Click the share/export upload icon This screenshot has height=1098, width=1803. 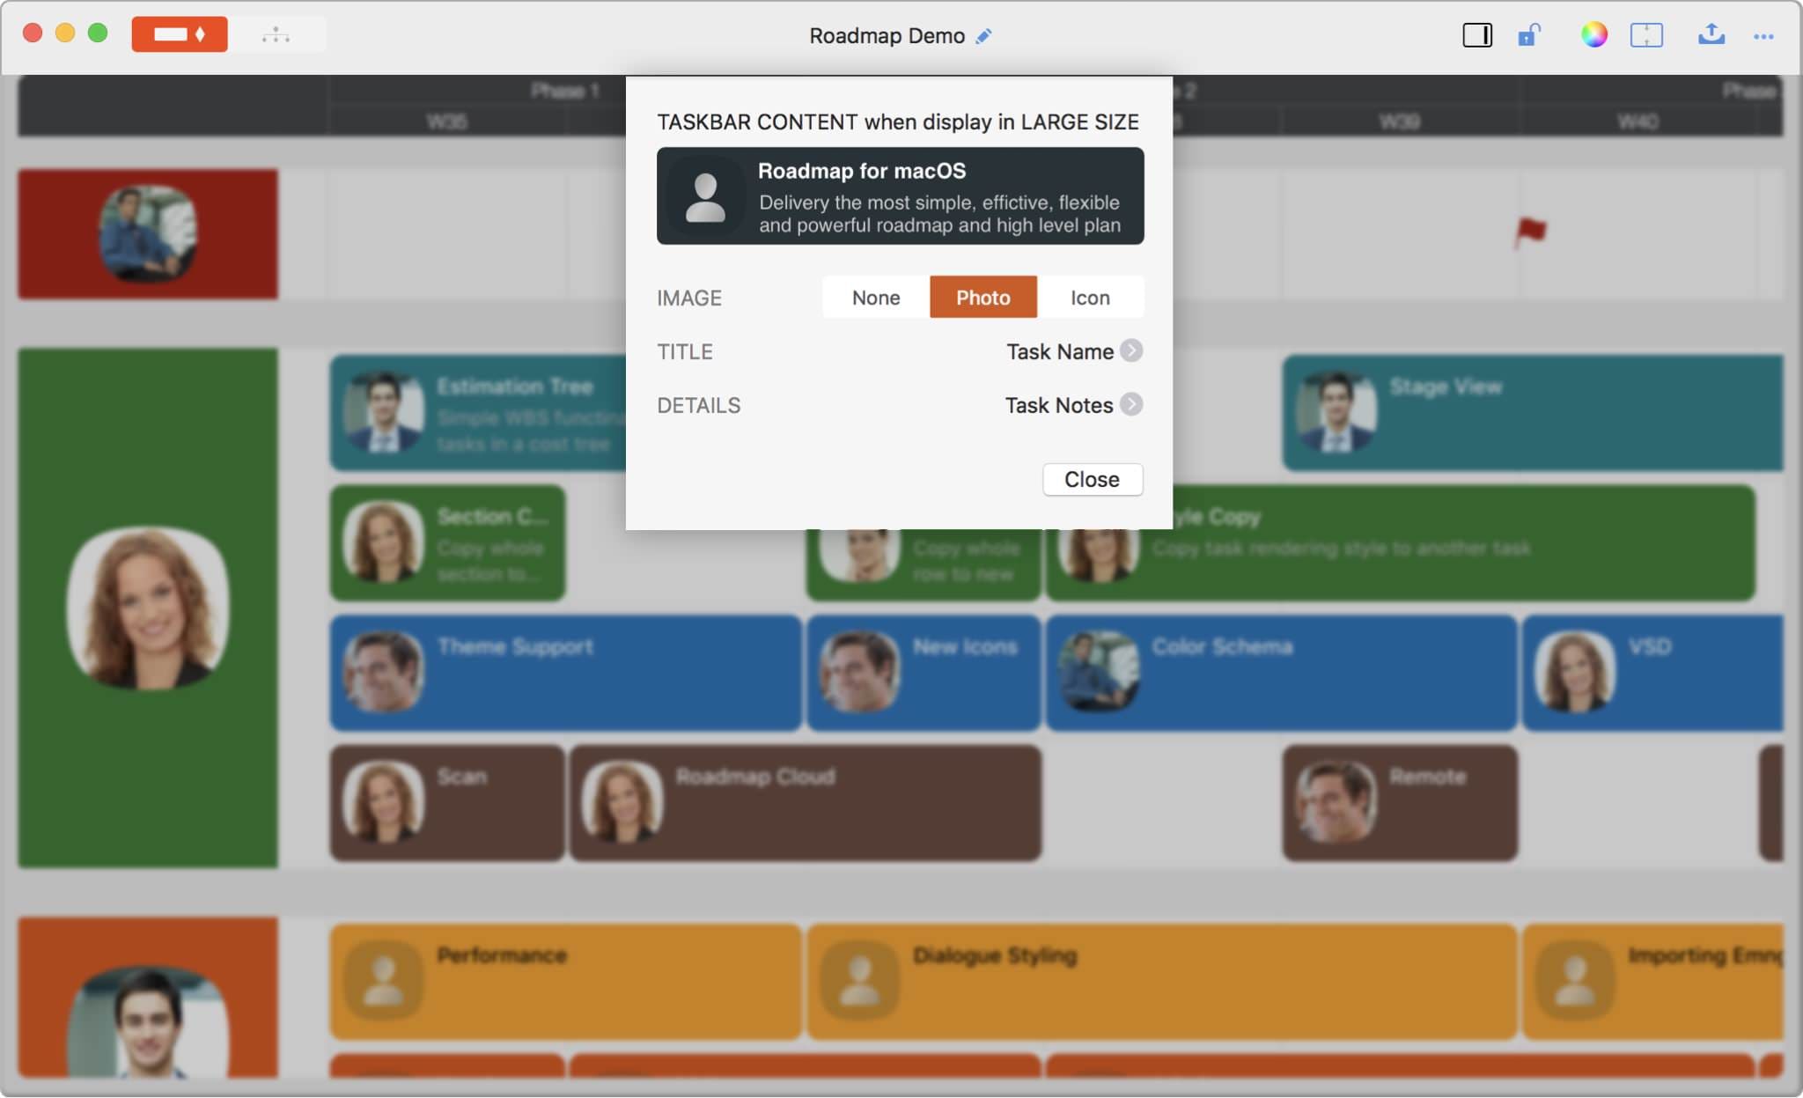pyautogui.click(x=1711, y=35)
